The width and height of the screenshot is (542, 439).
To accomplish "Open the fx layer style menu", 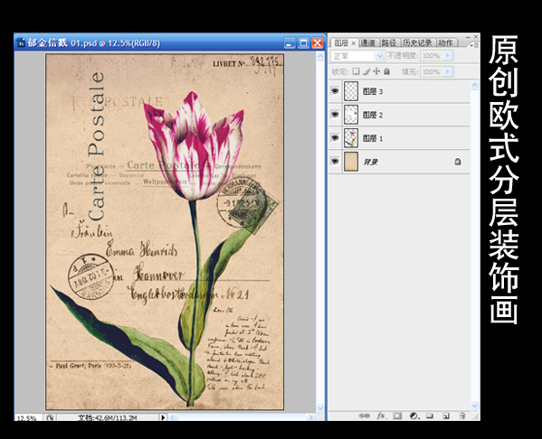I will pyautogui.click(x=381, y=416).
